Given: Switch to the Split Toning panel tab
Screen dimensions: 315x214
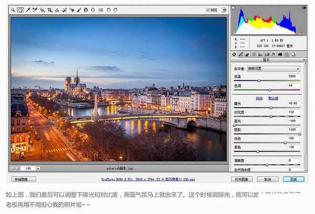Looking at the screenshot, I should click(x=260, y=54).
